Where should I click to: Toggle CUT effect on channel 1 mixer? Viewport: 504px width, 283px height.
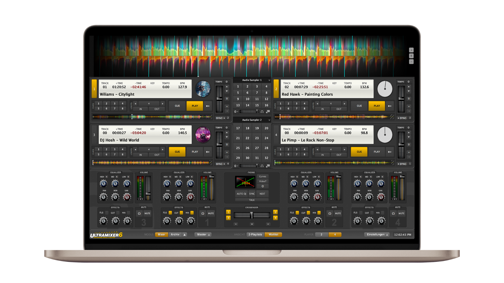pos(181,213)
